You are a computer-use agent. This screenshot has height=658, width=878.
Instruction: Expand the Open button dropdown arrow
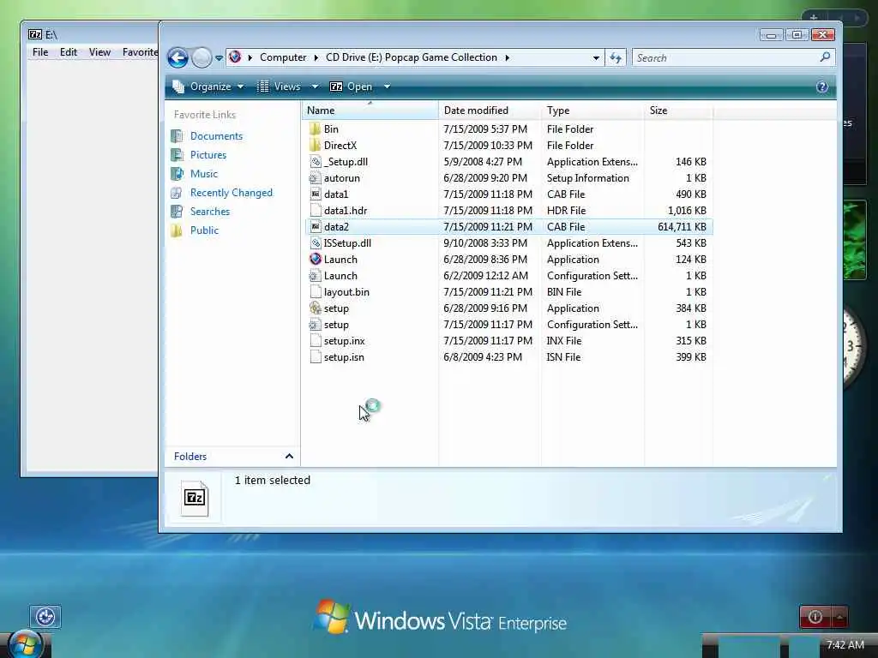click(387, 87)
